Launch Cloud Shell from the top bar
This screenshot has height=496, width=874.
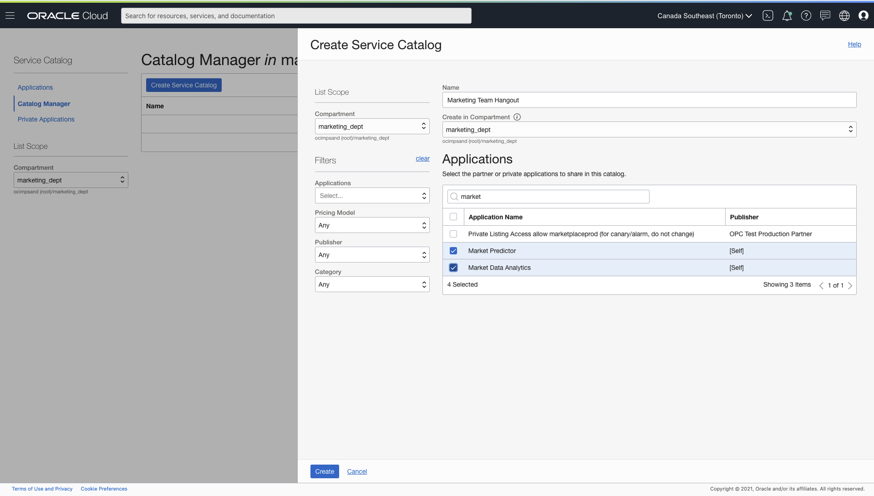click(x=768, y=15)
